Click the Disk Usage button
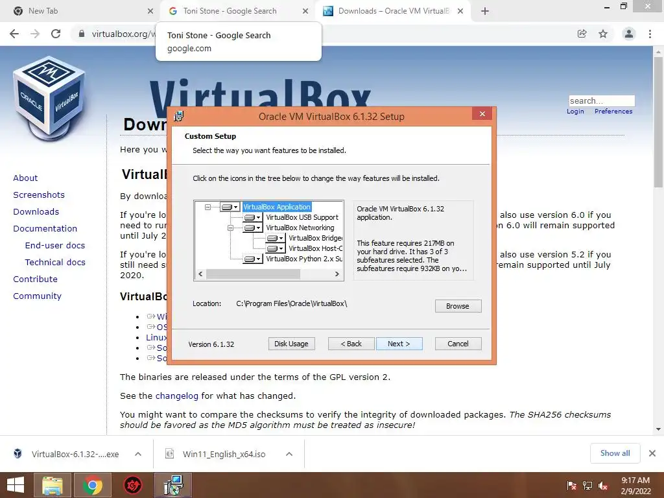The image size is (664, 498). 291,344
